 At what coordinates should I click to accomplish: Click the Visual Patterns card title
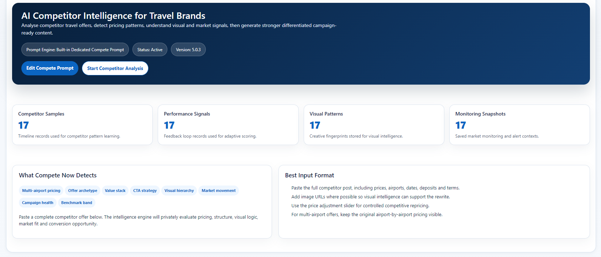326,114
